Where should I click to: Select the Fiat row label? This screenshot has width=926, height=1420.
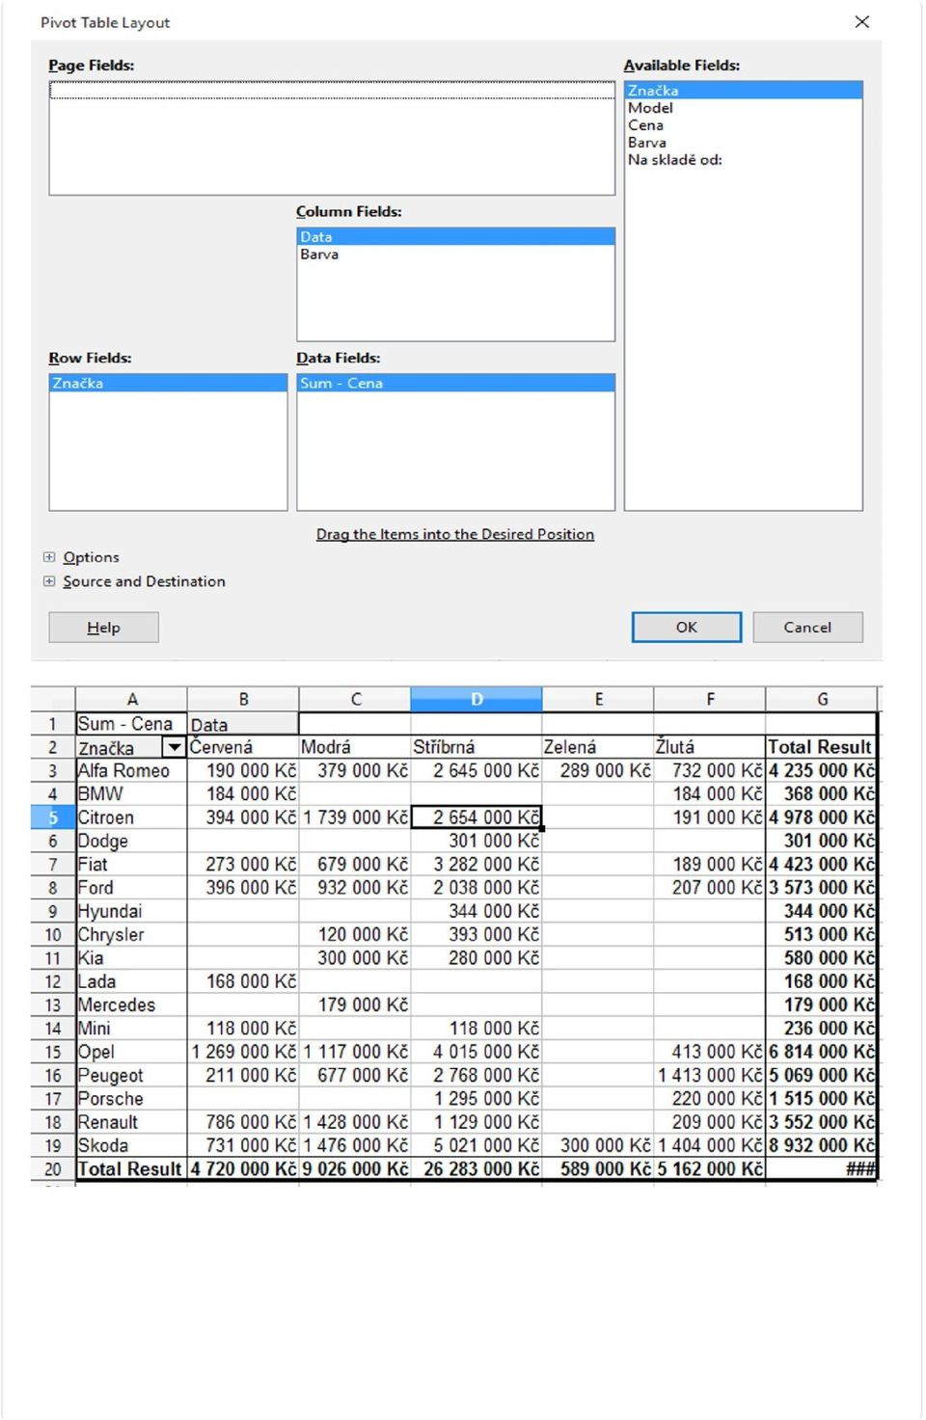tap(131, 865)
